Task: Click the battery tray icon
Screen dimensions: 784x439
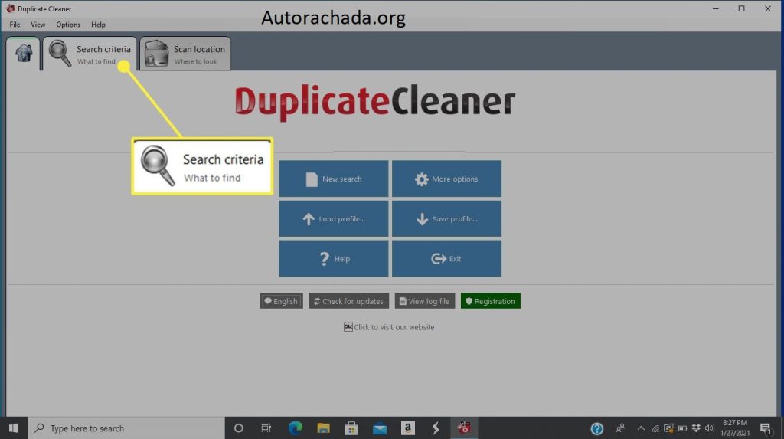Action: coord(682,428)
